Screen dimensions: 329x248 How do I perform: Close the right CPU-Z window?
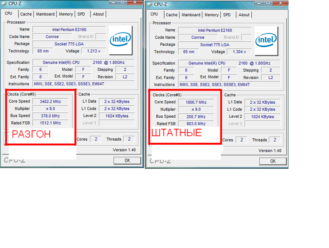[x=280, y=3]
